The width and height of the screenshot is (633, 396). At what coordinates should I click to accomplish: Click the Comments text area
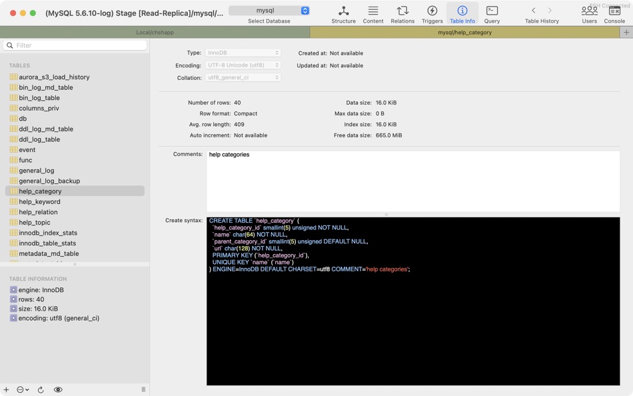(x=413, y=181)
